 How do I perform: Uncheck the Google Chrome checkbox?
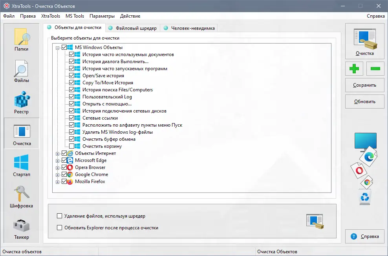coord(64,174)
